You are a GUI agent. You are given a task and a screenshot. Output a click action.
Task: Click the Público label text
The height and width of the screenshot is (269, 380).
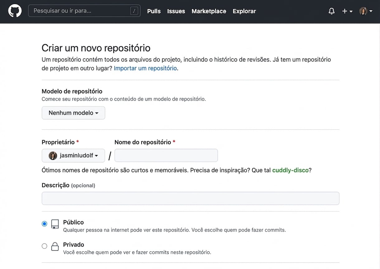pyautogui.click(x=74, y=222)
